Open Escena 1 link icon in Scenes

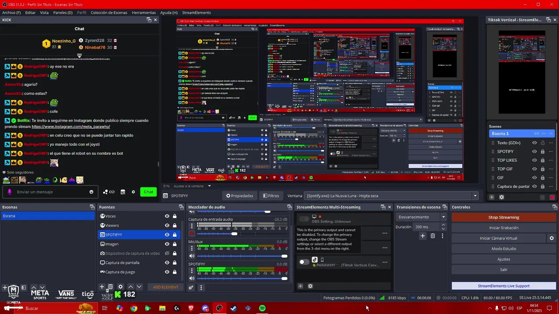tap(537, 133)
